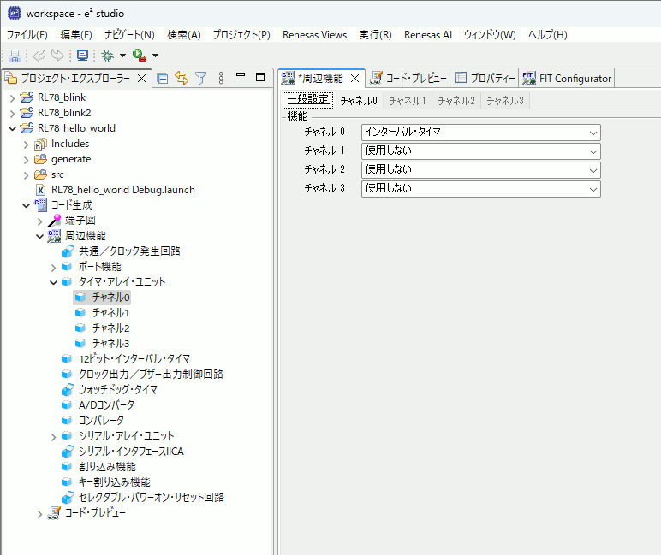Collapse the タイマ・アレイ・ユニット tree node
The width and height of the screenshot is (661, 555).
(53, 282)
